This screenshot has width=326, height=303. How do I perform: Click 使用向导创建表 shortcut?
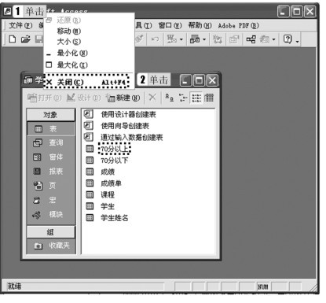point(125,126)
